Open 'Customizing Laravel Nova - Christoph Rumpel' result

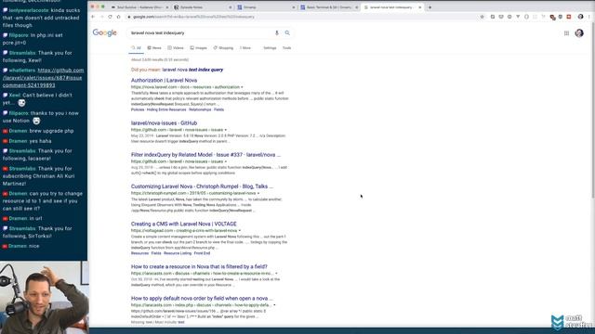point(202,186)
